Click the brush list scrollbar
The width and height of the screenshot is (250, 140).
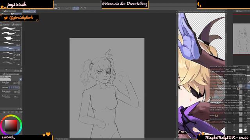[x=21, y=46]
